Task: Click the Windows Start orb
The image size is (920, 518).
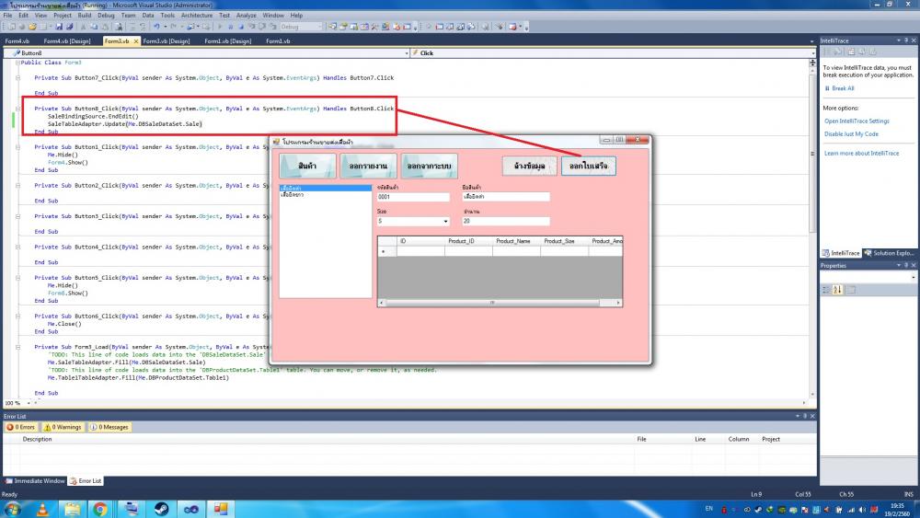Action: pyautogui.click(x=12, y=509)
